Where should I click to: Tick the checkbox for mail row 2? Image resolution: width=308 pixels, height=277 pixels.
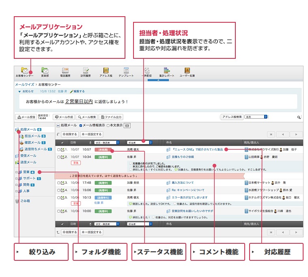click(x=58, y=157)
